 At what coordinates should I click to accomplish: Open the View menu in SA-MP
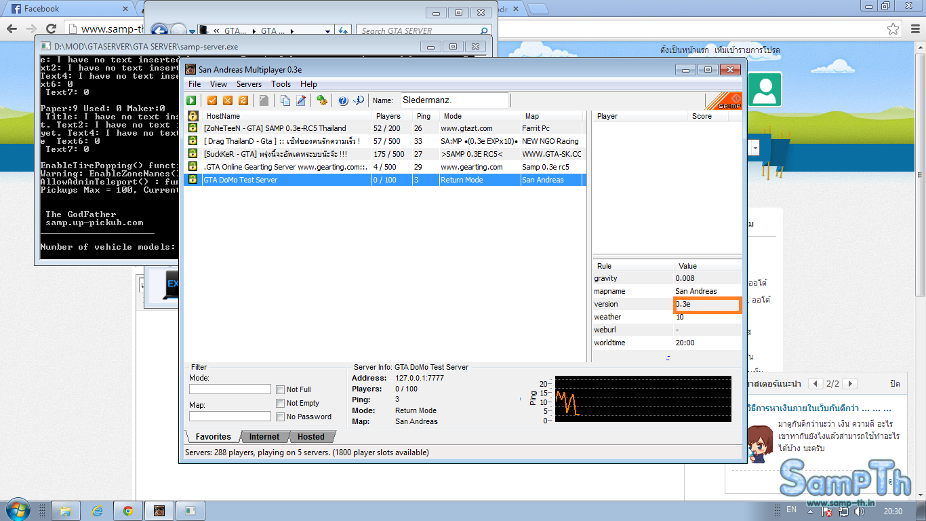218,84
